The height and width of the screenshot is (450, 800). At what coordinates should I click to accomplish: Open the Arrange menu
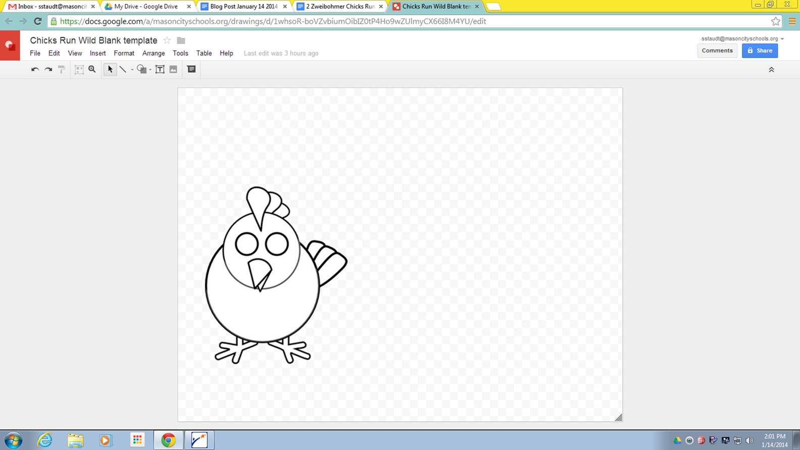pyautogui.click(x=154, y=53)
